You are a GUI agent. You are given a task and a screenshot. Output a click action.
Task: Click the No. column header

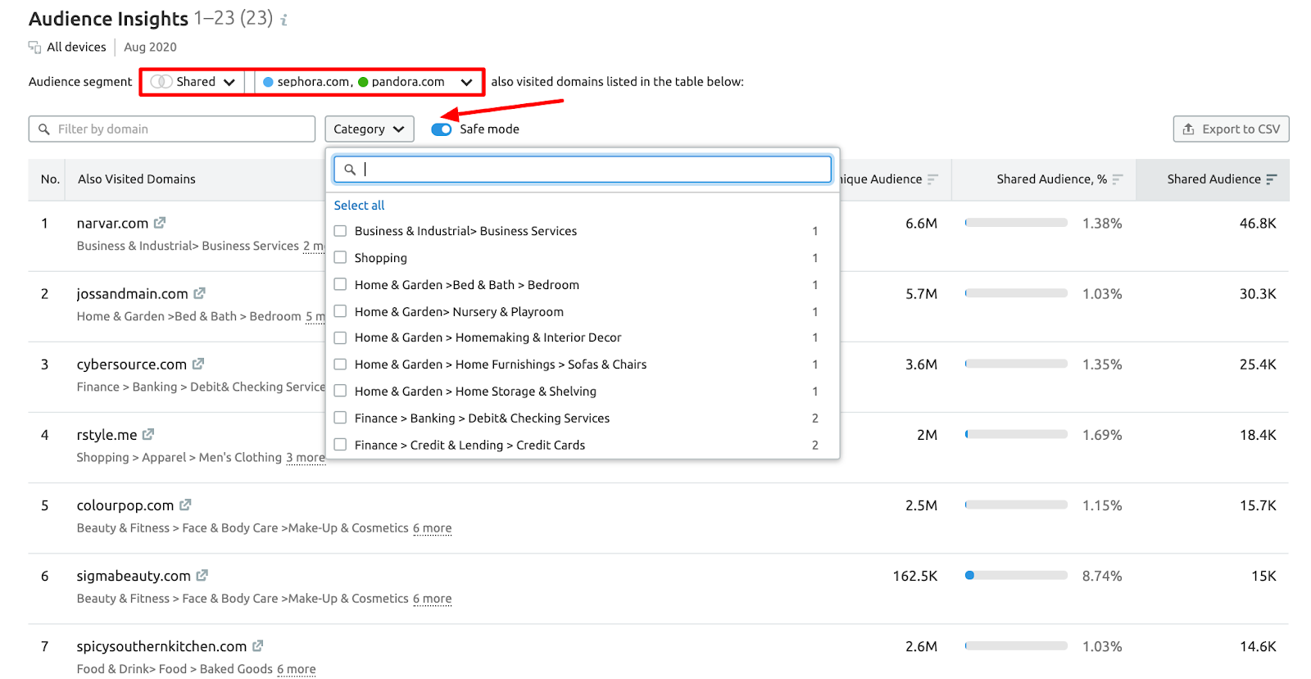pos(50,179)
